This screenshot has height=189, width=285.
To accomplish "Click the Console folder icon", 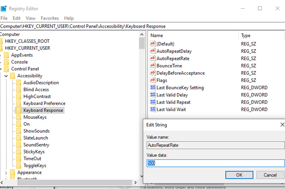I will (x=6, y=62).
